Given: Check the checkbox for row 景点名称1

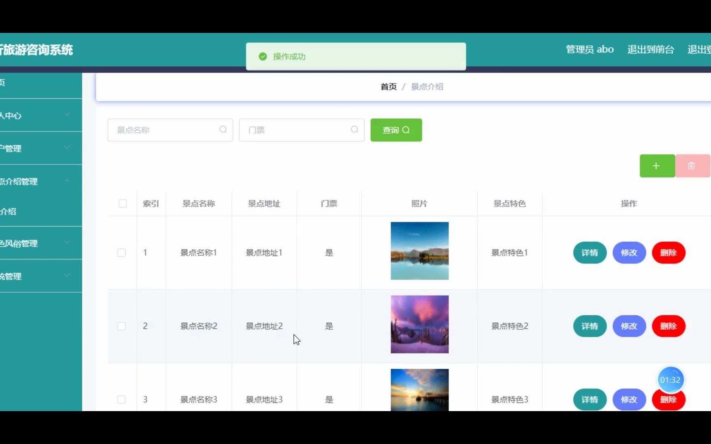Looking at the screenshot, I should tap(121, 252).
